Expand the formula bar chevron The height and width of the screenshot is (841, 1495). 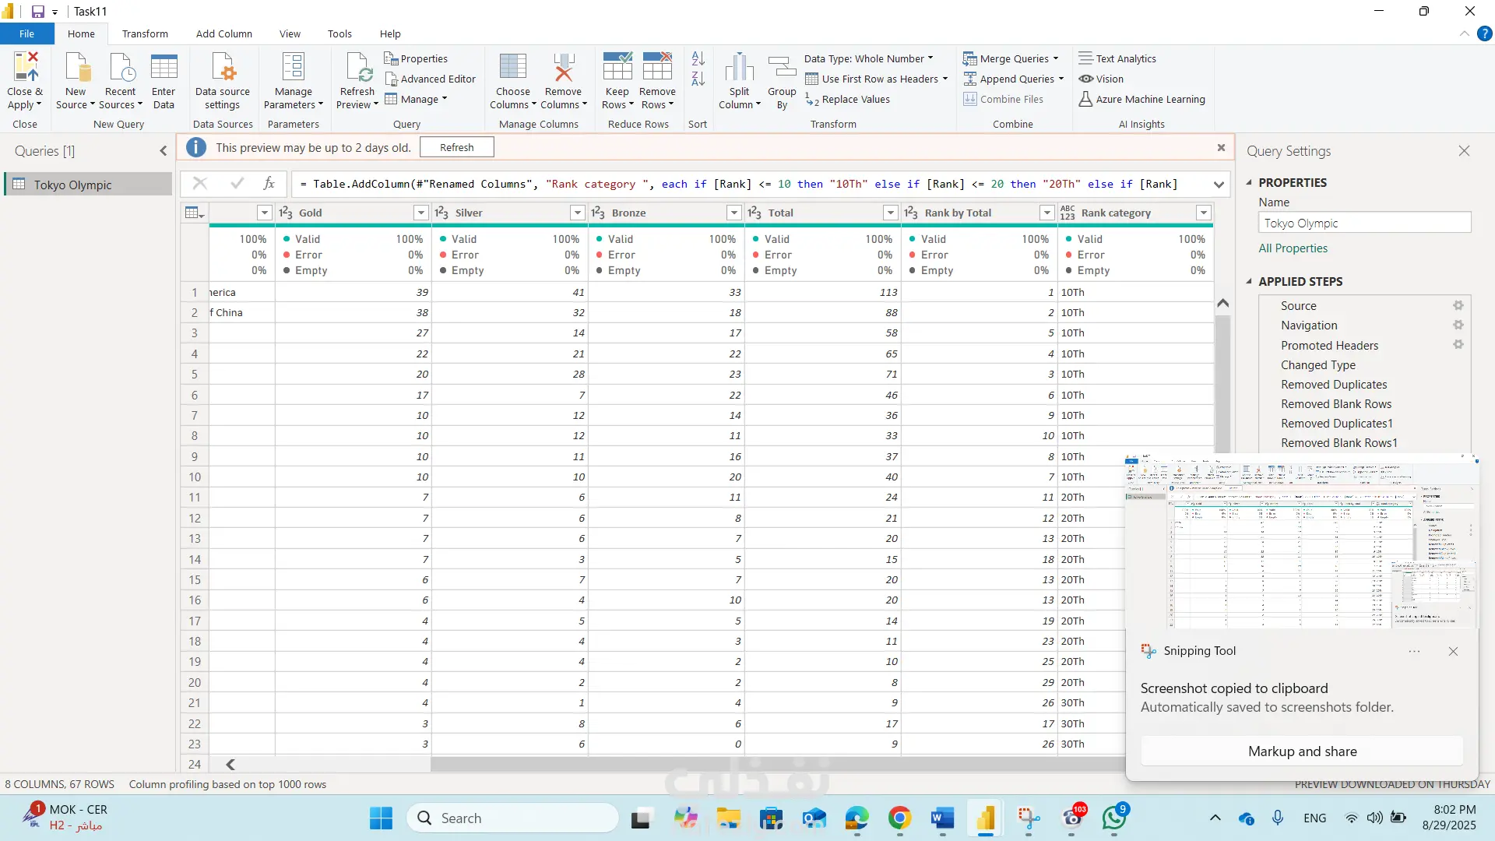coord(1219,185)
